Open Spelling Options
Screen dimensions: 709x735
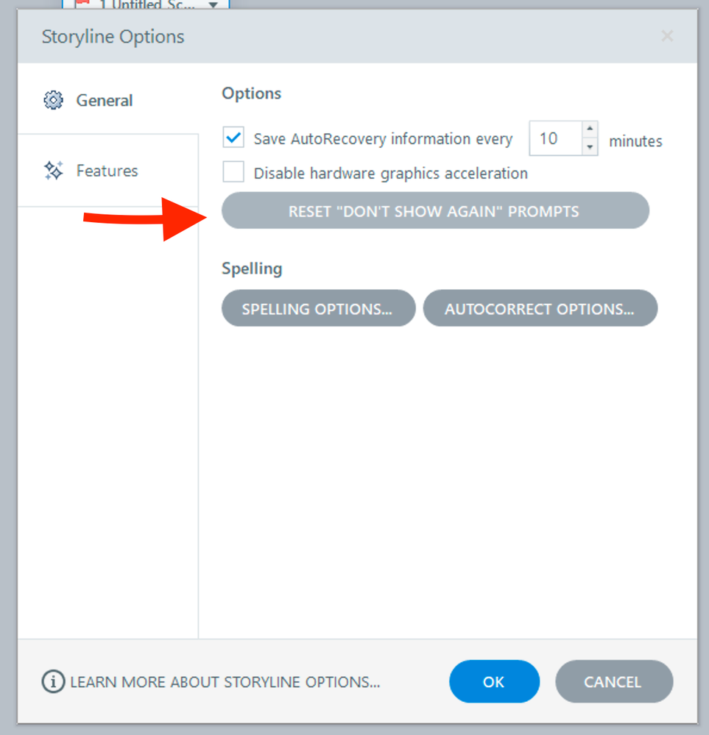click(x=318, y=309)
